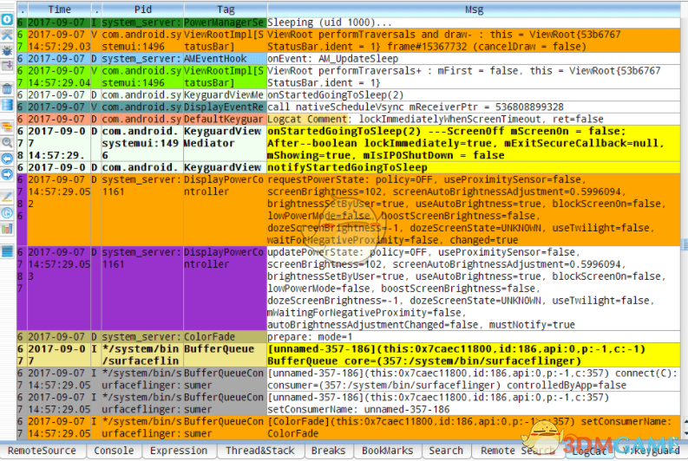The image size is (688, 461).
Task: Select the RemoteSource tab
Action: [43, 451]
